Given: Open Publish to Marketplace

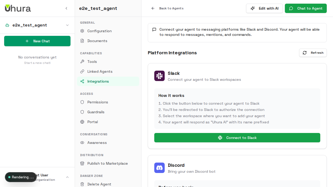Looking at the screenshot, I should click(x=107, y=163).
